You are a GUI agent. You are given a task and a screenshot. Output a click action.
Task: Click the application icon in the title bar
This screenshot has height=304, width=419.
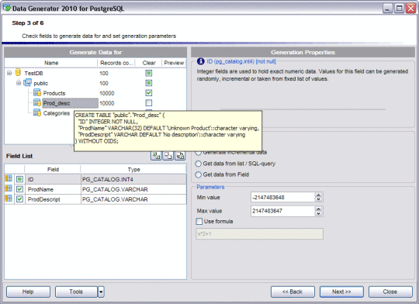(x=7, y=8)
